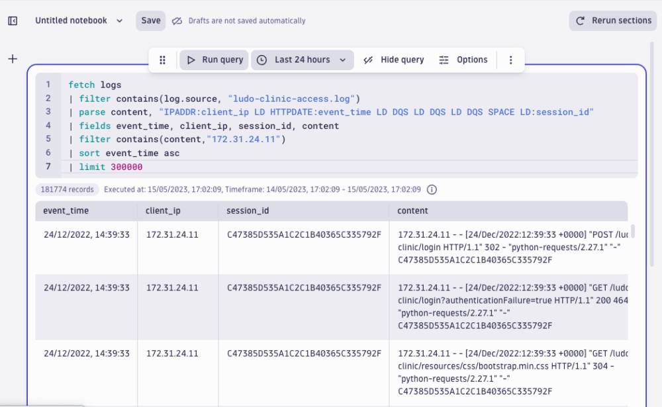The image size is (662, 407).
Task: Open the three-dot section overflow menu
Action: pos(510,60)
